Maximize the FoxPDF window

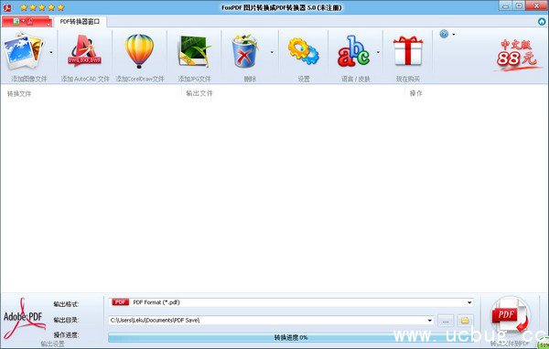pos(519,5)
